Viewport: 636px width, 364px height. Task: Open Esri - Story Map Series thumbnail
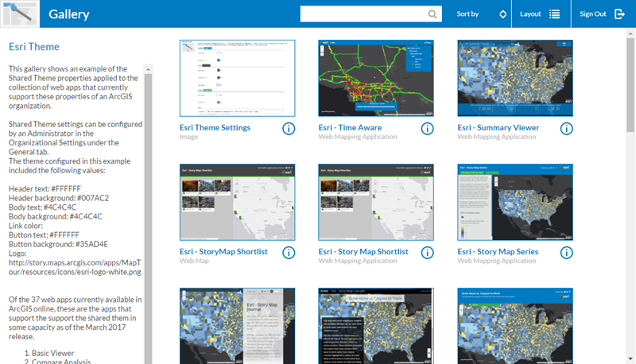515,203
